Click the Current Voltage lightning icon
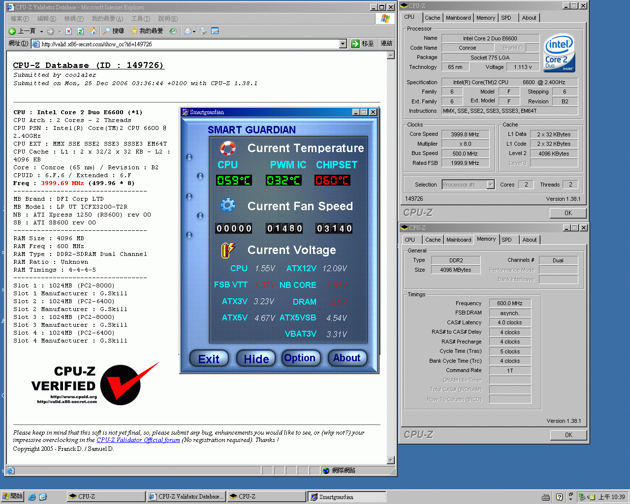The height and width of the screenshot is (504, 630). click(228, 250)
